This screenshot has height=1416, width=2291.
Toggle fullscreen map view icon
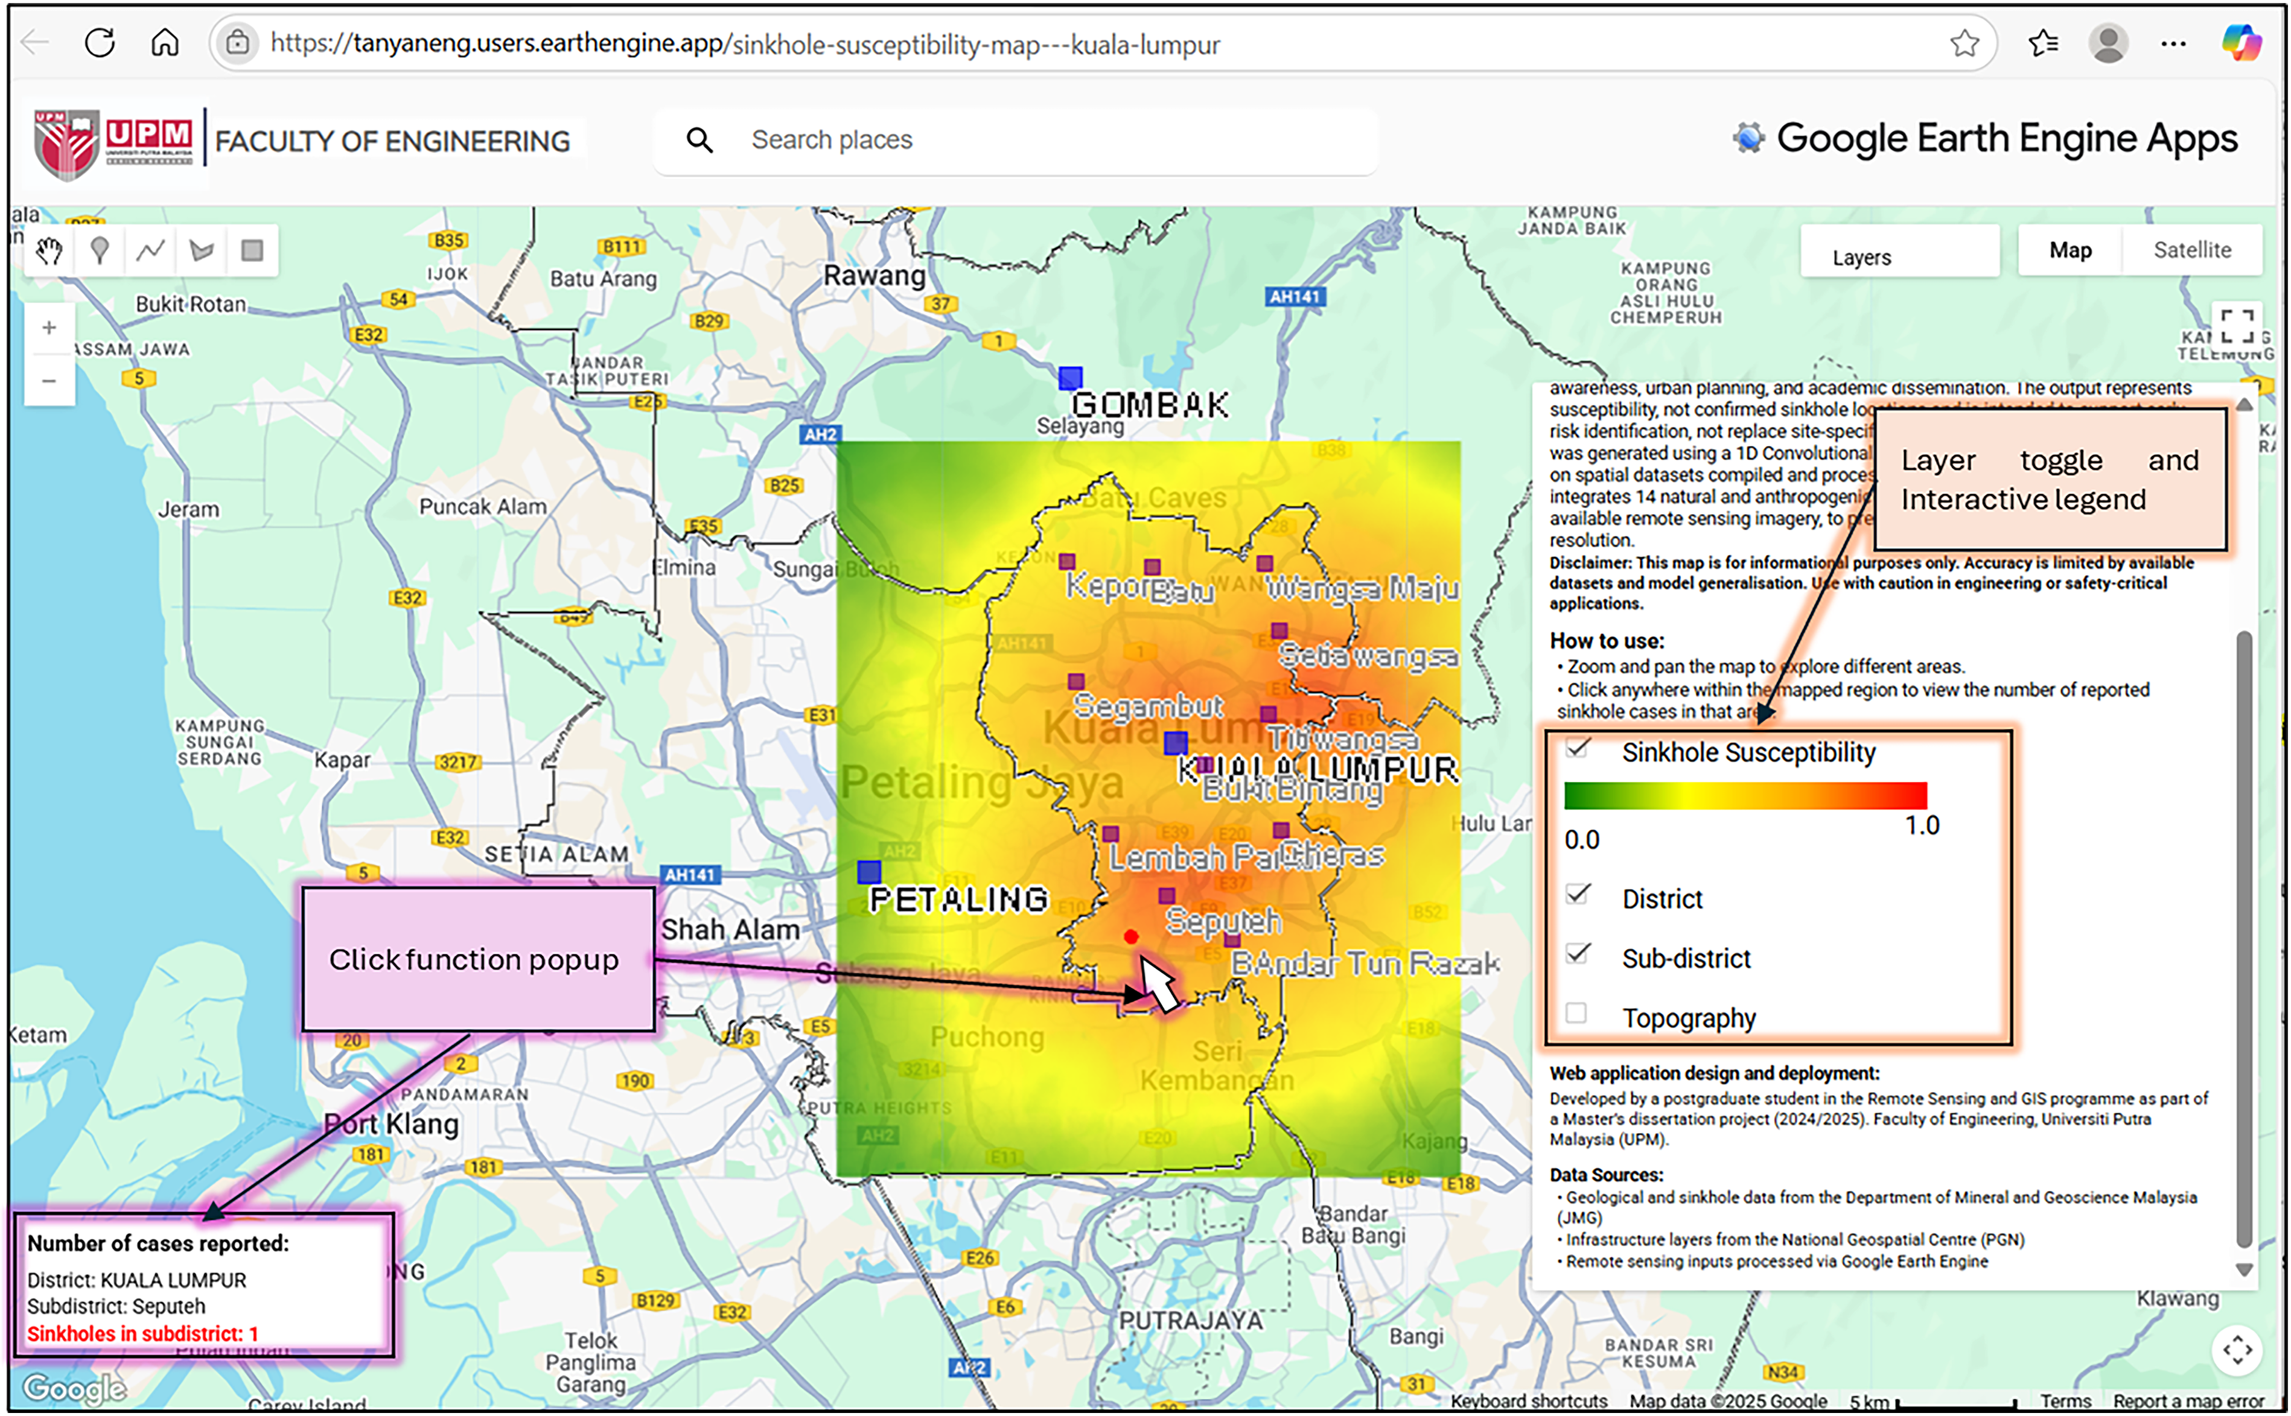tap(2237, 326)
